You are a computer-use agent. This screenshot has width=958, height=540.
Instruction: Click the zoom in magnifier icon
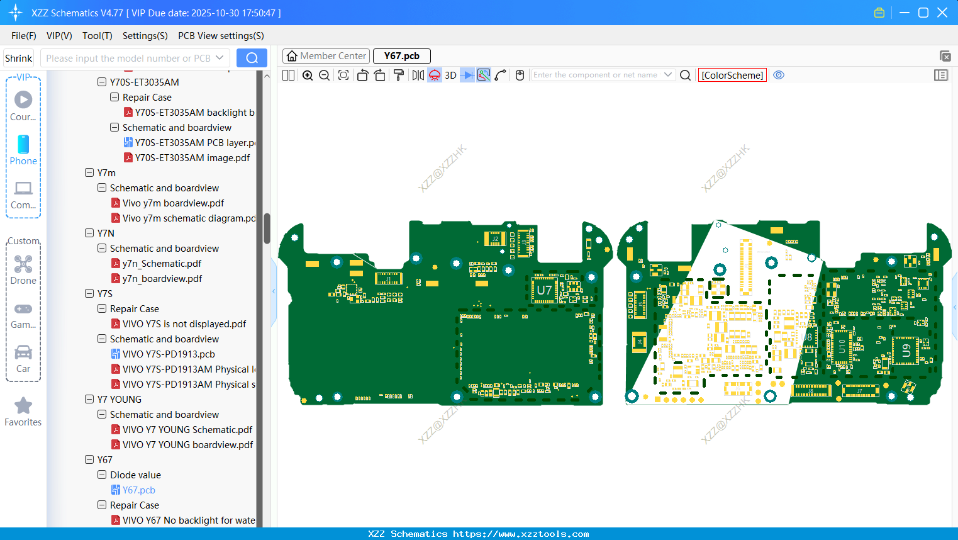pos(308,76)
